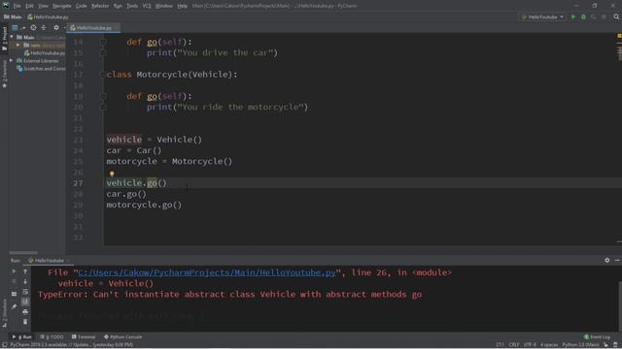This screenshot has width=622, height=349.
Task: Fold print block on line 15
Action: click(x=103, y=52)
